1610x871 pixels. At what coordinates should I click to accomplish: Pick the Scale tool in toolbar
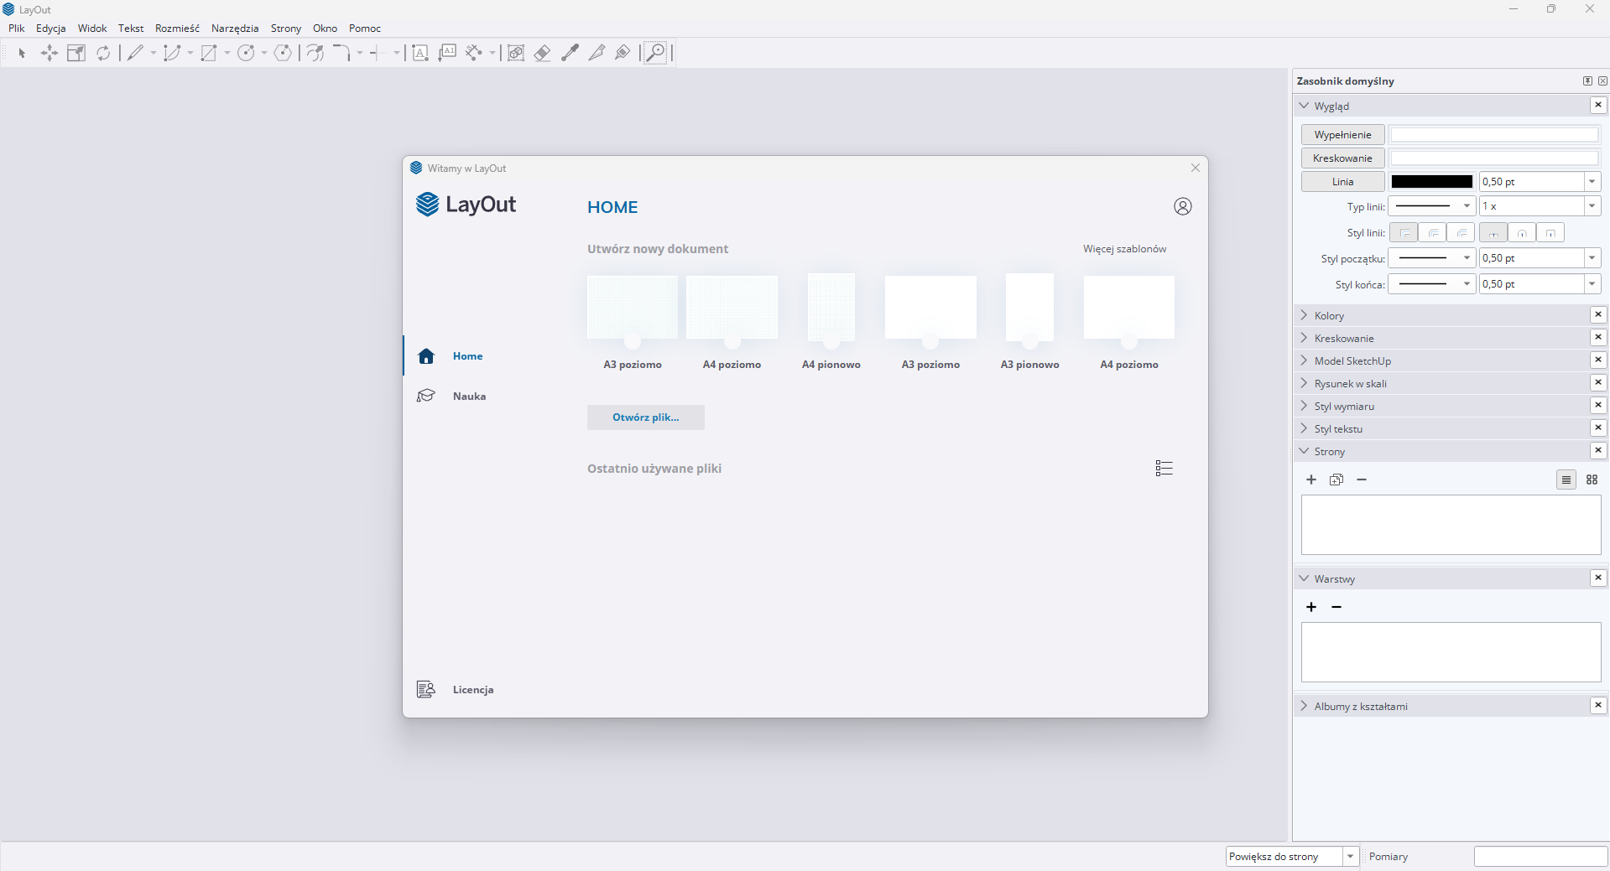point(76,53)
